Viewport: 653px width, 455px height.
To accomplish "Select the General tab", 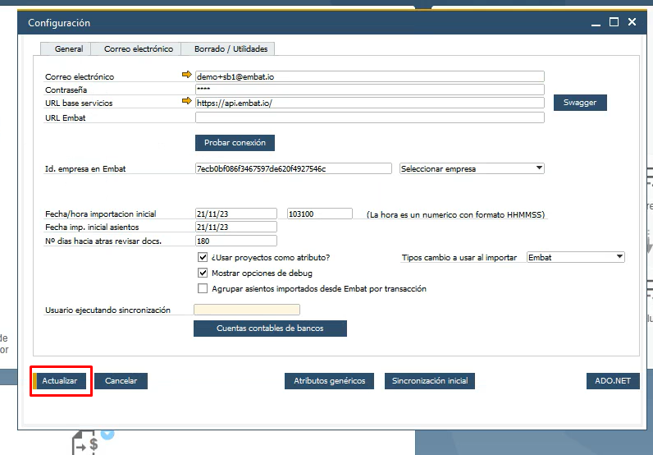I will (68, 49).
